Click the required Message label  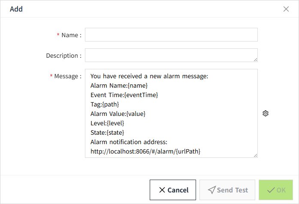click(67, 76)
